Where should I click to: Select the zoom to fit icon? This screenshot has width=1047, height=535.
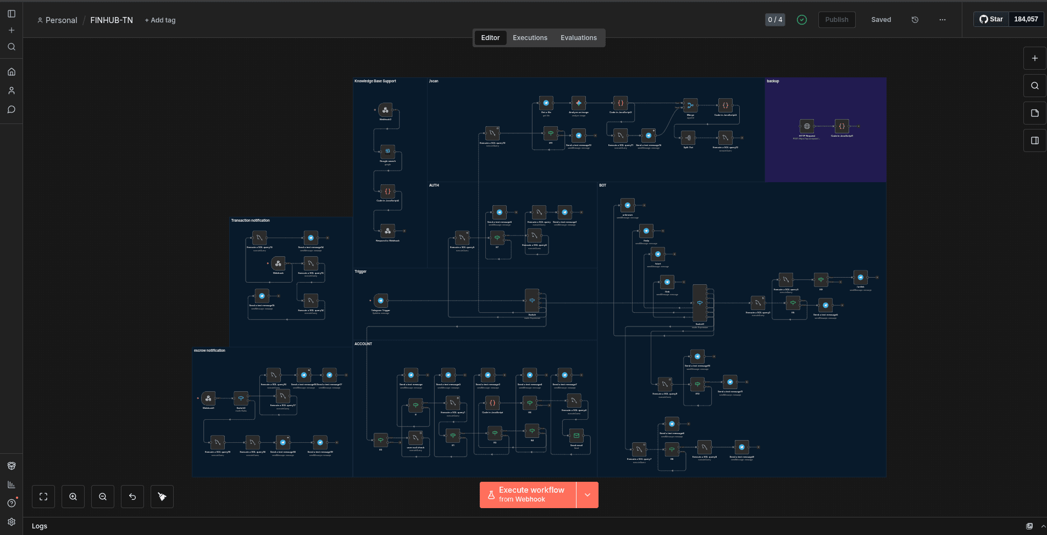(43, 496)
